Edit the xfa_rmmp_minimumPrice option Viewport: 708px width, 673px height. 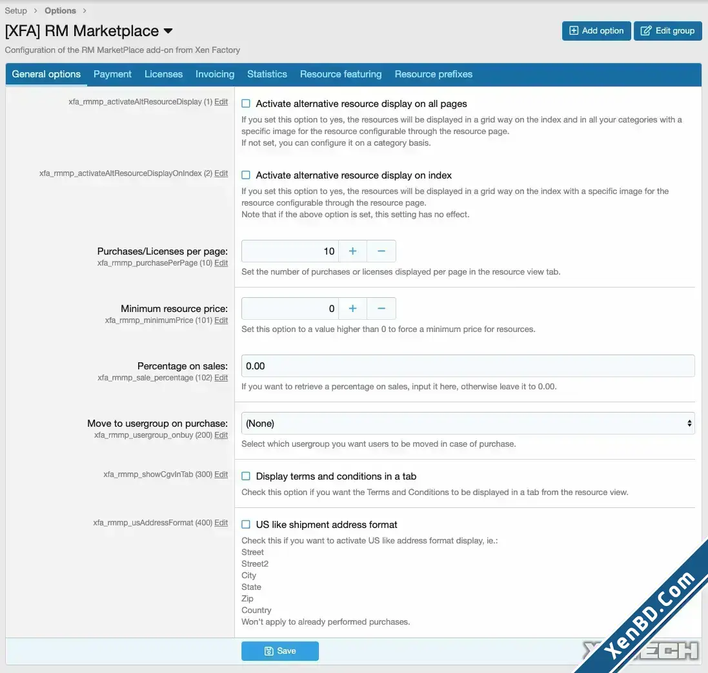pyautogui.click(x=221, y=320)
